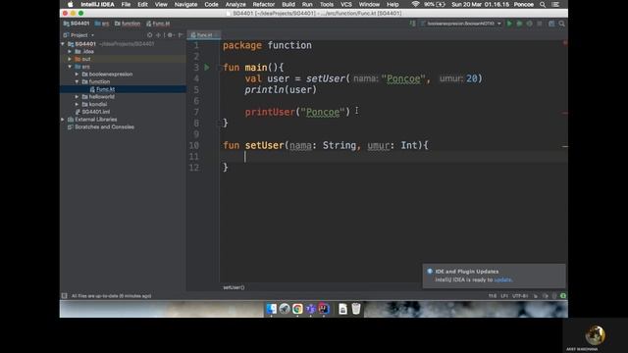Open IntelliJ IDEA icon in the Dock
628x353 pixels.
click(324, 309)
